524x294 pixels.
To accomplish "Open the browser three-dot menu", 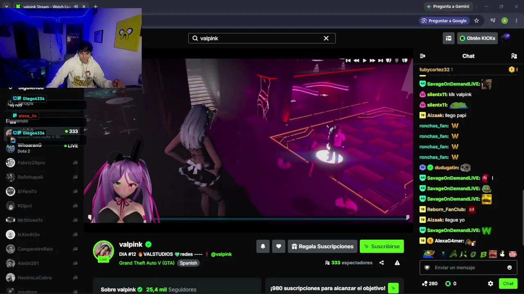I will coord(516,21).
